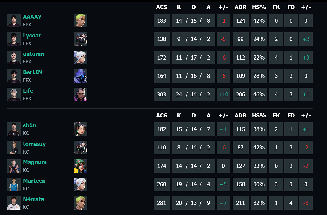
Task: Click Lysoar's Viper agent icon
Action: 81,39
